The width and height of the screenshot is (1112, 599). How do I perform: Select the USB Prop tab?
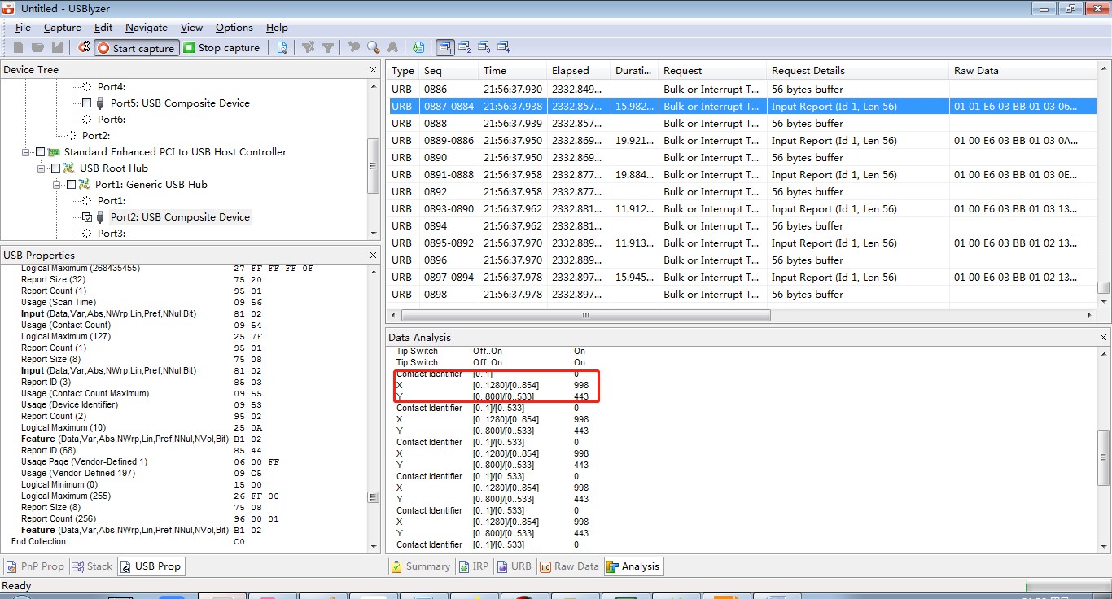click(x=151, y=566)
